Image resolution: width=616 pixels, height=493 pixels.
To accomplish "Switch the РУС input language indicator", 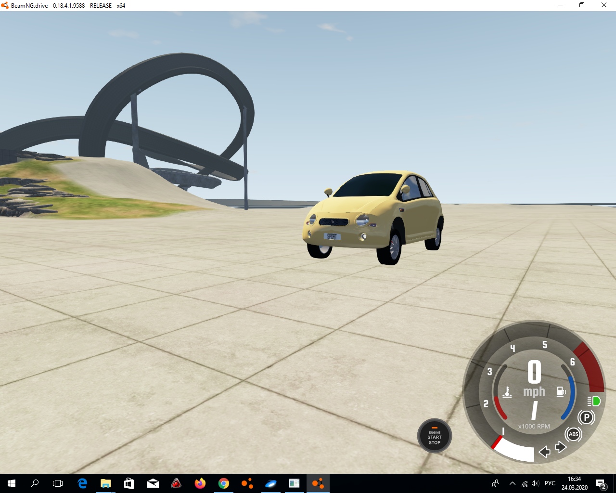I will coord(550,483).
